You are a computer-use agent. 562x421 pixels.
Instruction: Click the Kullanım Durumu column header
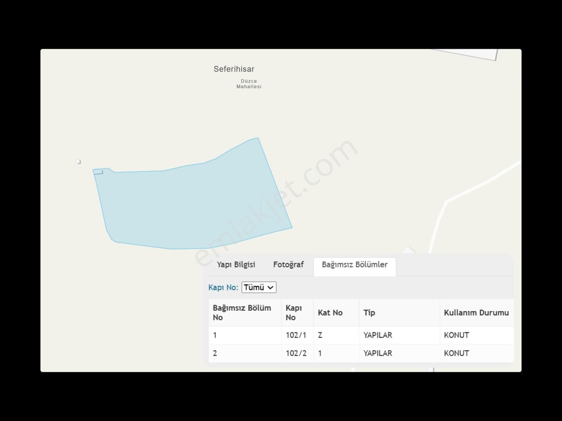pyautogui.click(x=476, y=313)
